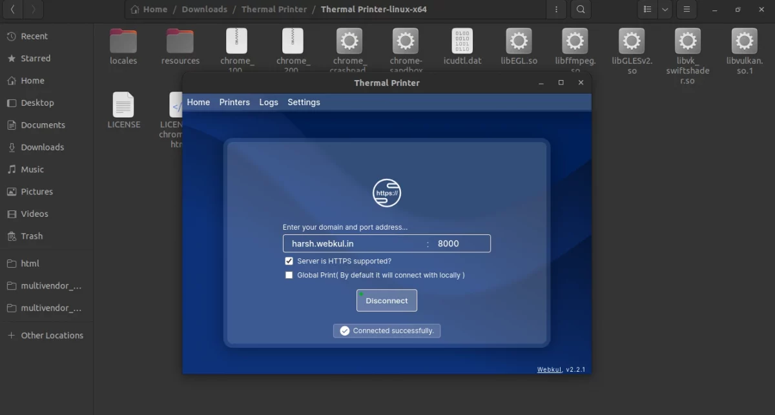Click the search icon in file manager
775x415 pixels.
581,10
